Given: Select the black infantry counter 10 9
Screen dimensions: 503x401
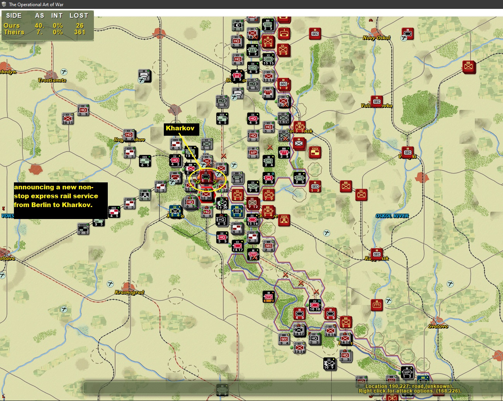Looking at the screenshot, I should (x=330, y=364).
